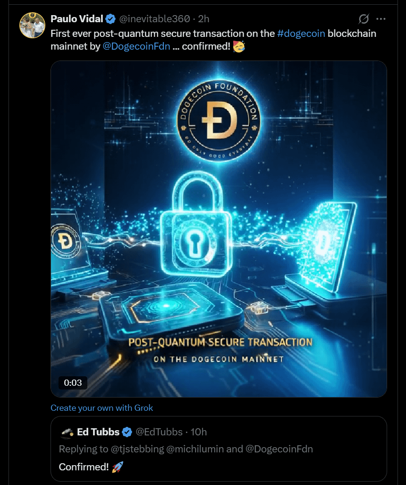Click the rocket emoji in quoted tweet

pyautogui.click(x=118, y=467)
